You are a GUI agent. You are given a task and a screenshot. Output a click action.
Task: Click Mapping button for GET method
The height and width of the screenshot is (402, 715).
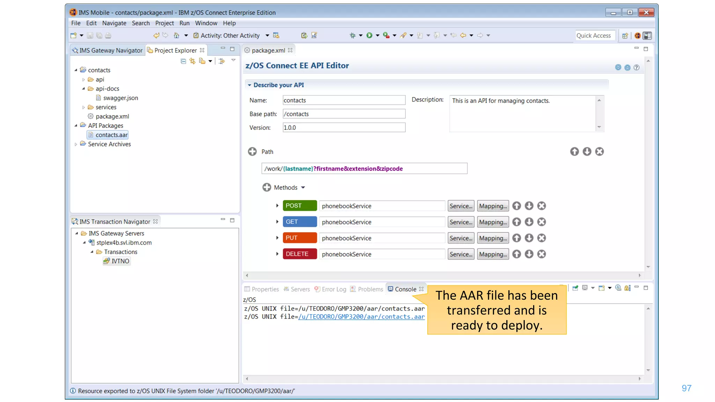click(x=493, y=222)
